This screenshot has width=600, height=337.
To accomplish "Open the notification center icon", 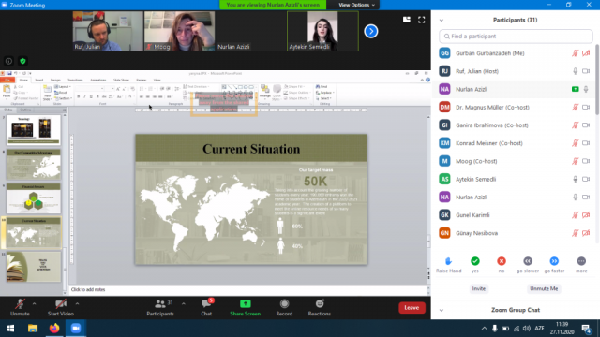I will (x=586, y=329).
